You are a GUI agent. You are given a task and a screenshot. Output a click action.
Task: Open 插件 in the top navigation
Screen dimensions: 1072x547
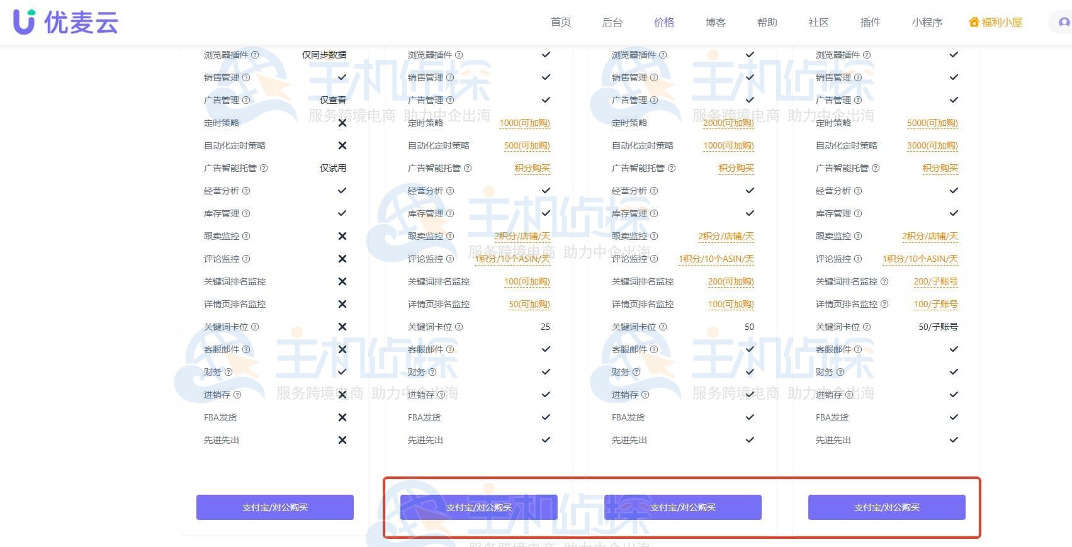(x=871, y=22)
